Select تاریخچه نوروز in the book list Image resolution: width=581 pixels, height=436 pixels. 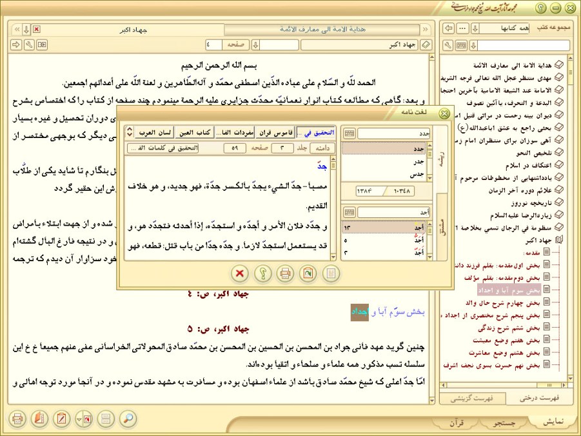tap(531, 203)
